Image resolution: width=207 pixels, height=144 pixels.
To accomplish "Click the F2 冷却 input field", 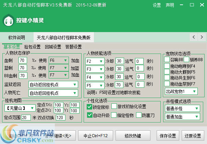I will click(x=120, y=61).
